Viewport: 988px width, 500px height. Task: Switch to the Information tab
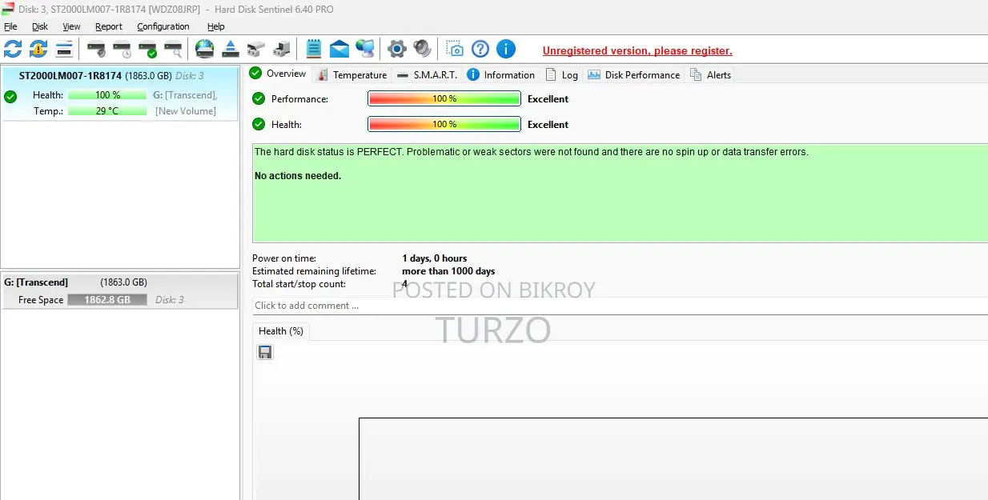(501, 74)
